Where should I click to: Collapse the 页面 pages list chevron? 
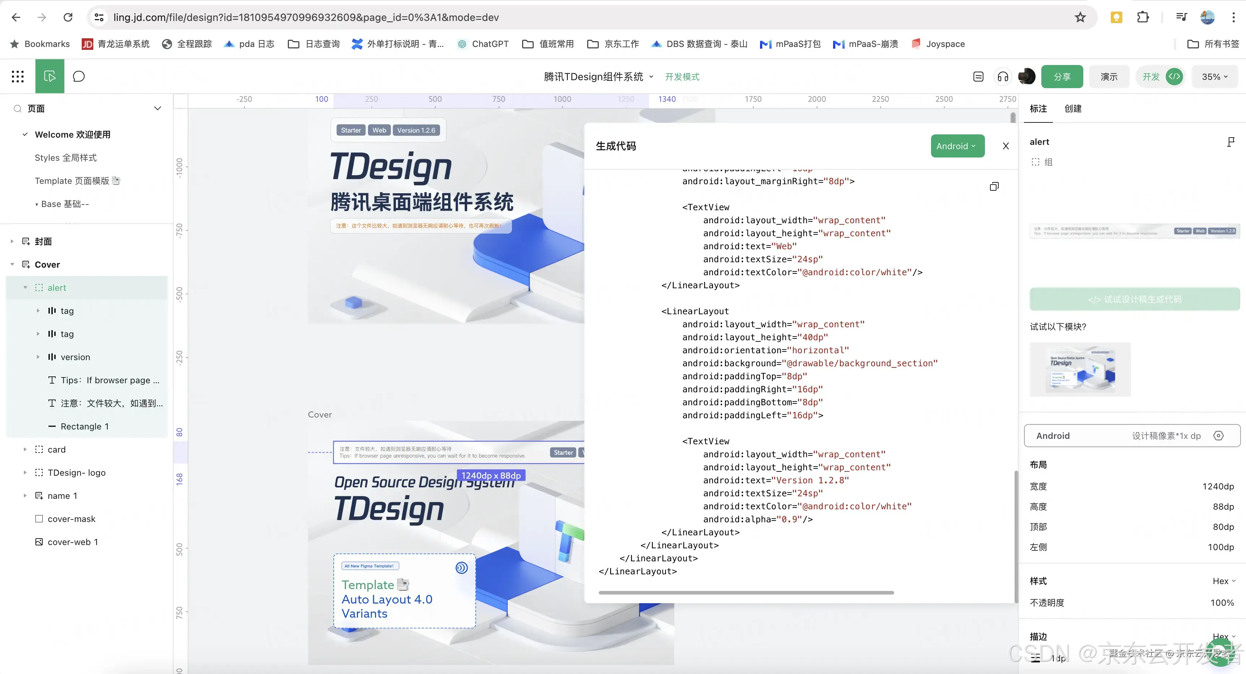(x=157, y=108)
